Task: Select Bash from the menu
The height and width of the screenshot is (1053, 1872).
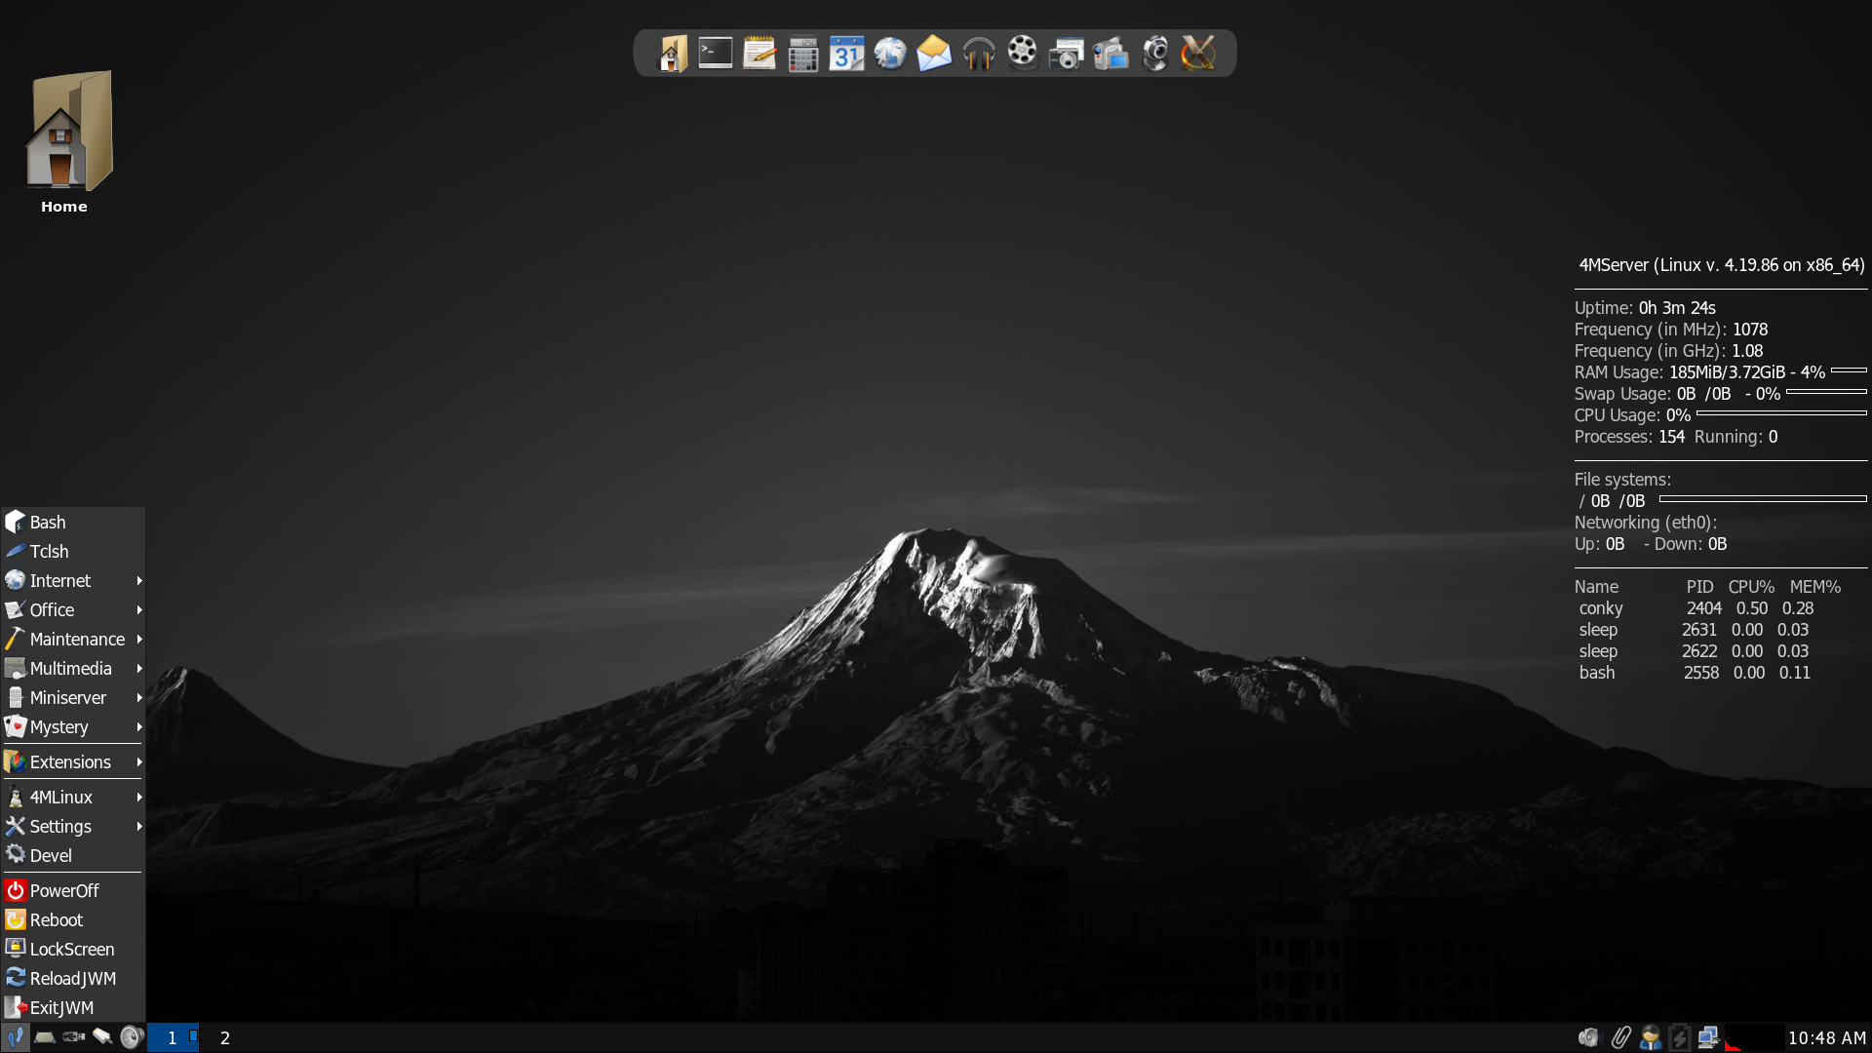Action: [x=73, y=523]
